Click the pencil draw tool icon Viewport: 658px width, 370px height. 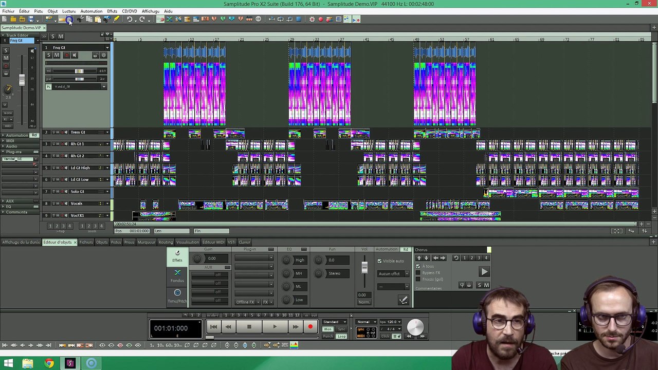click(116, 20)
